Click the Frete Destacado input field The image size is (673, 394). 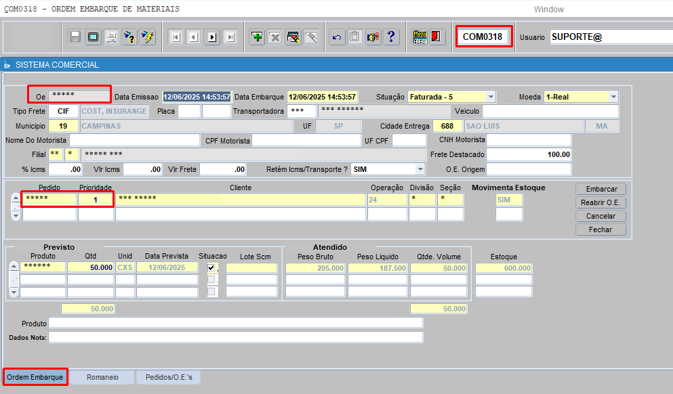pos(529,154)
